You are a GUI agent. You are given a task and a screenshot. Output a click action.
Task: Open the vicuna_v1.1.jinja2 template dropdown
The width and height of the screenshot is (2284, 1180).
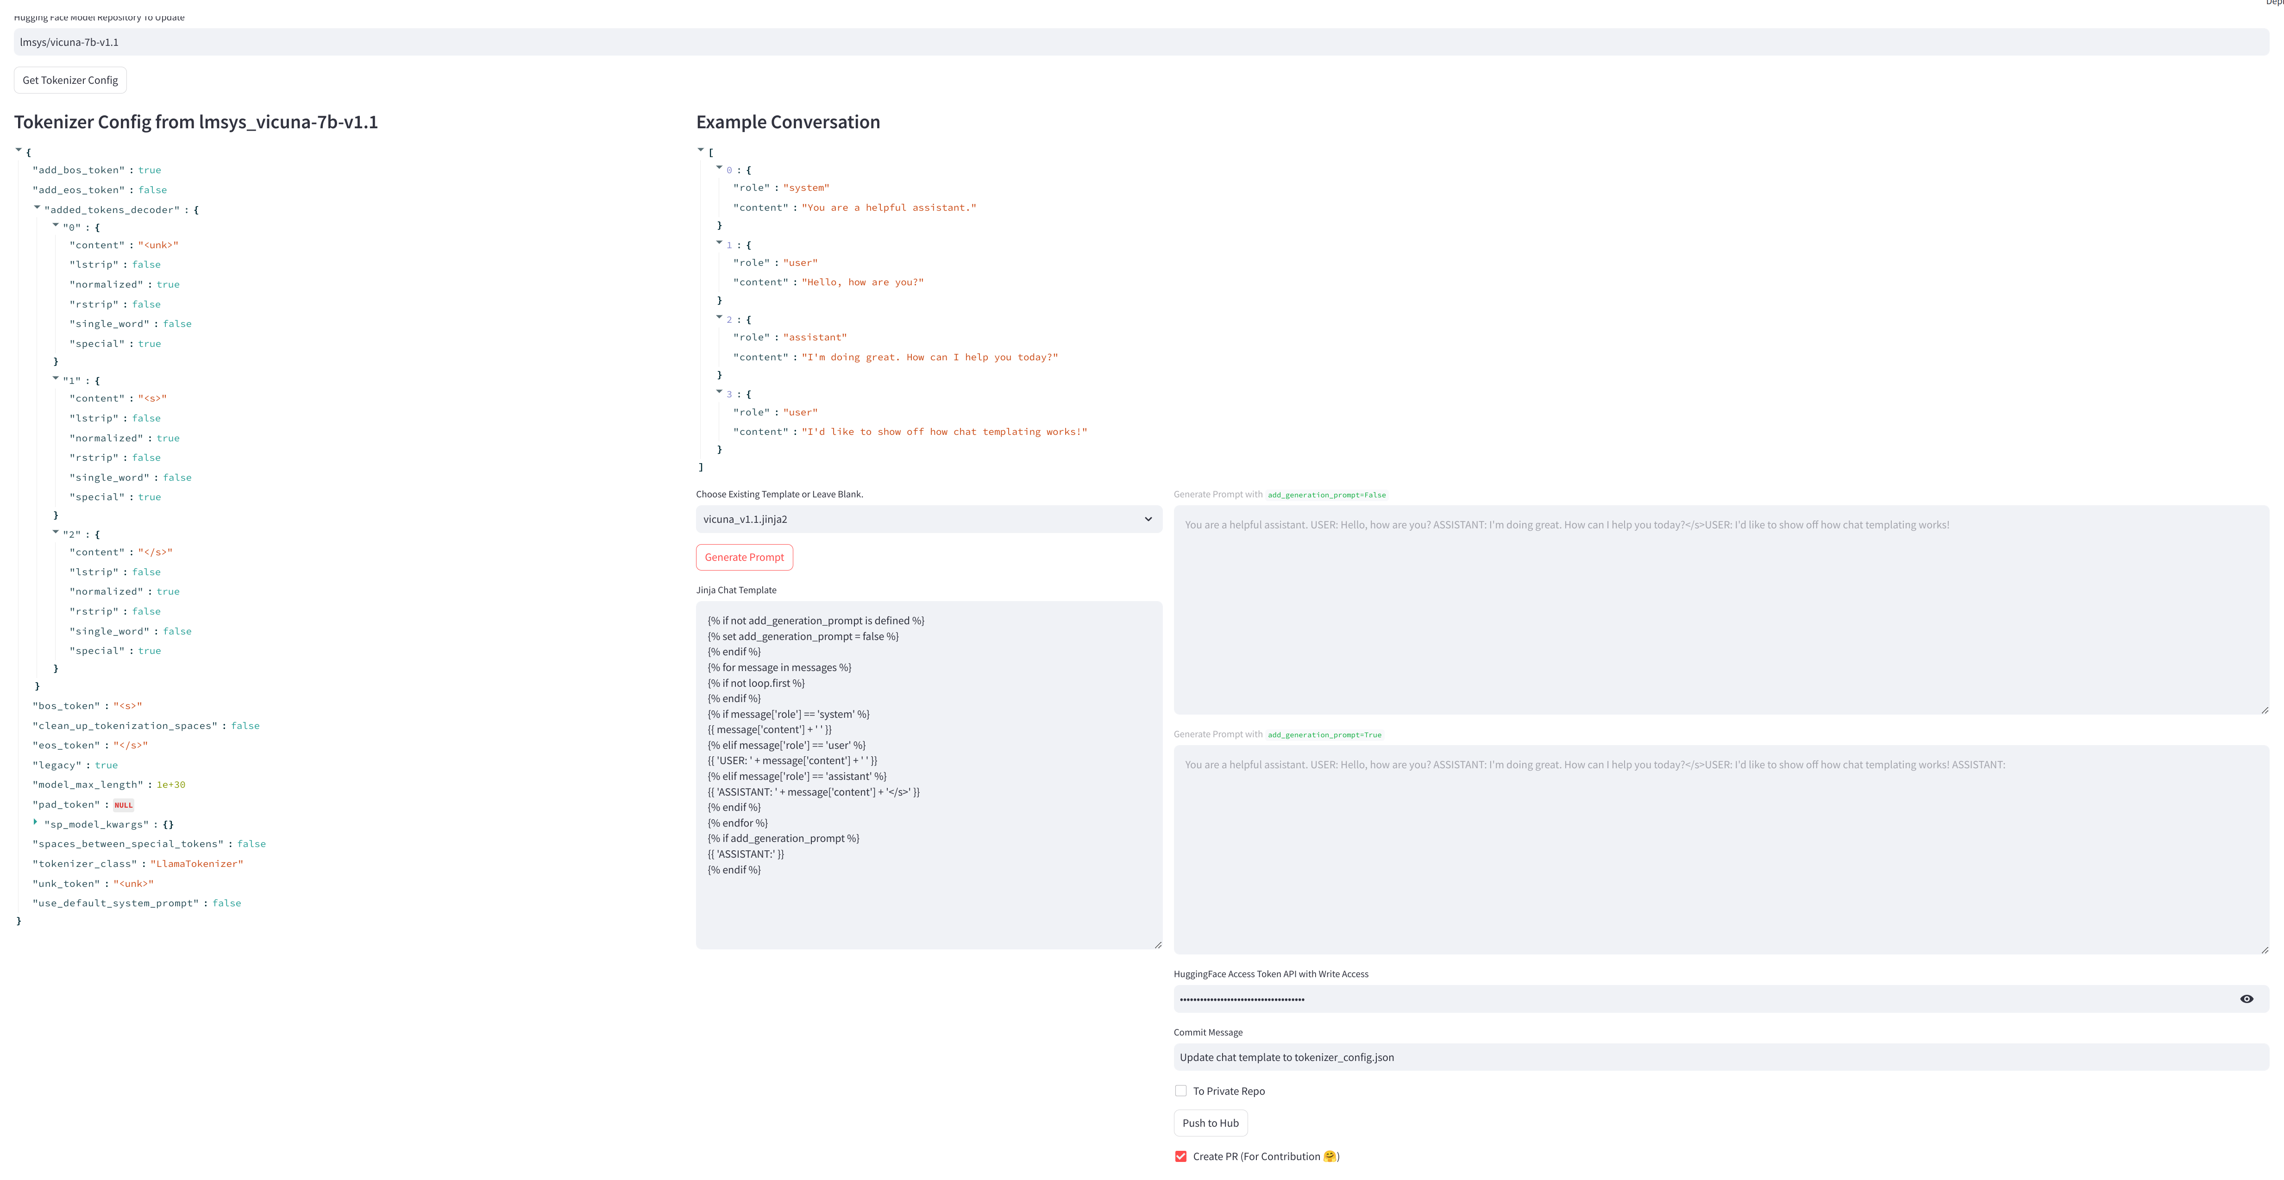point(929,520)
